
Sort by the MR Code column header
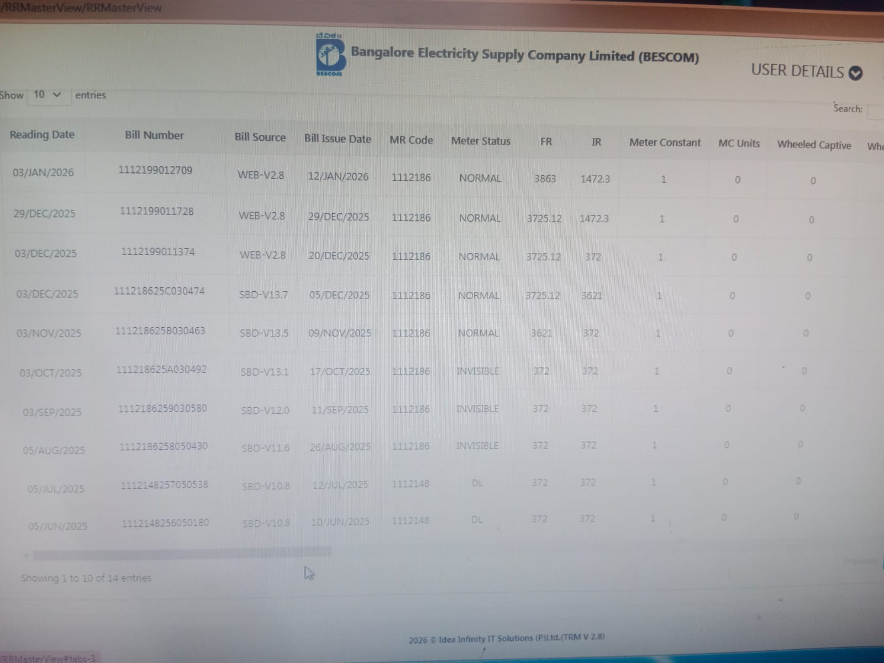pos(411,140)
